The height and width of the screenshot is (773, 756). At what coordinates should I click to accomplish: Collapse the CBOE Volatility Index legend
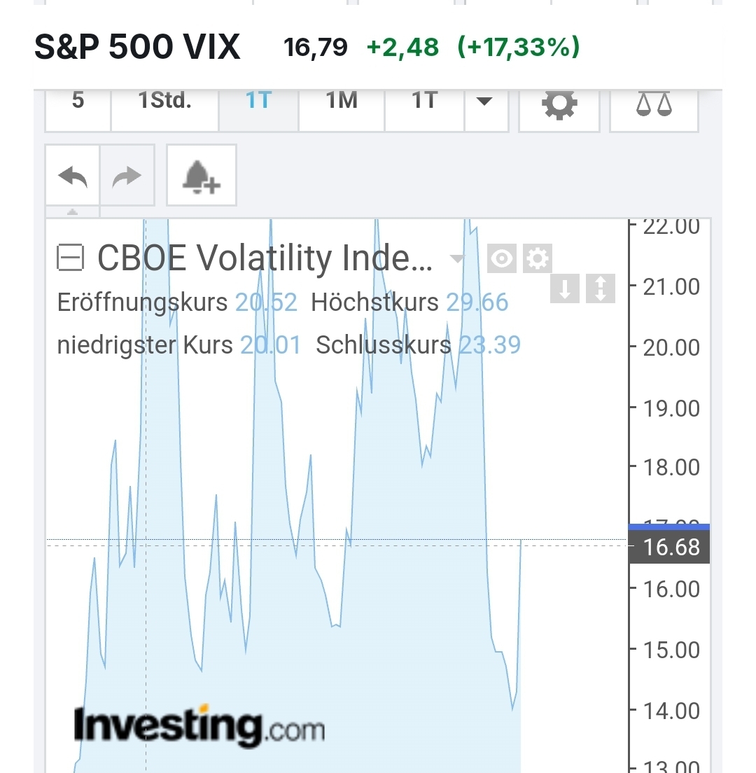coord(70,258)
